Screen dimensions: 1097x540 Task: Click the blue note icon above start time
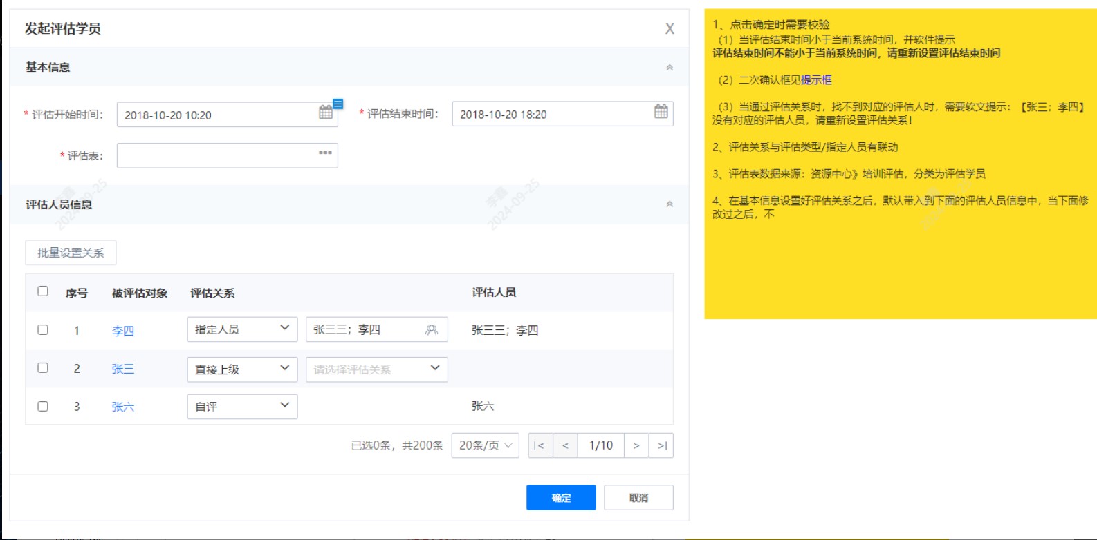(x=338, y=104)
